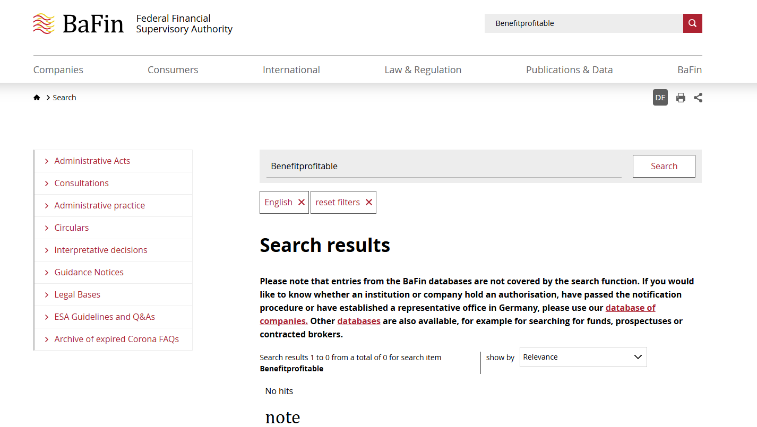Click the red magnifier search icon
This screenshot has height=427, width=757.
pos(692,23)
